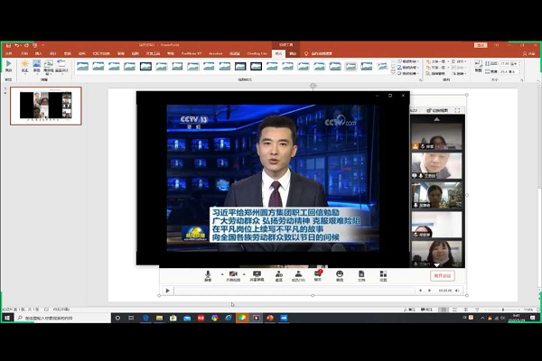This screenshot has width=542, height=361.
Task: Click the Windows Start button
Action: point(7,318)
